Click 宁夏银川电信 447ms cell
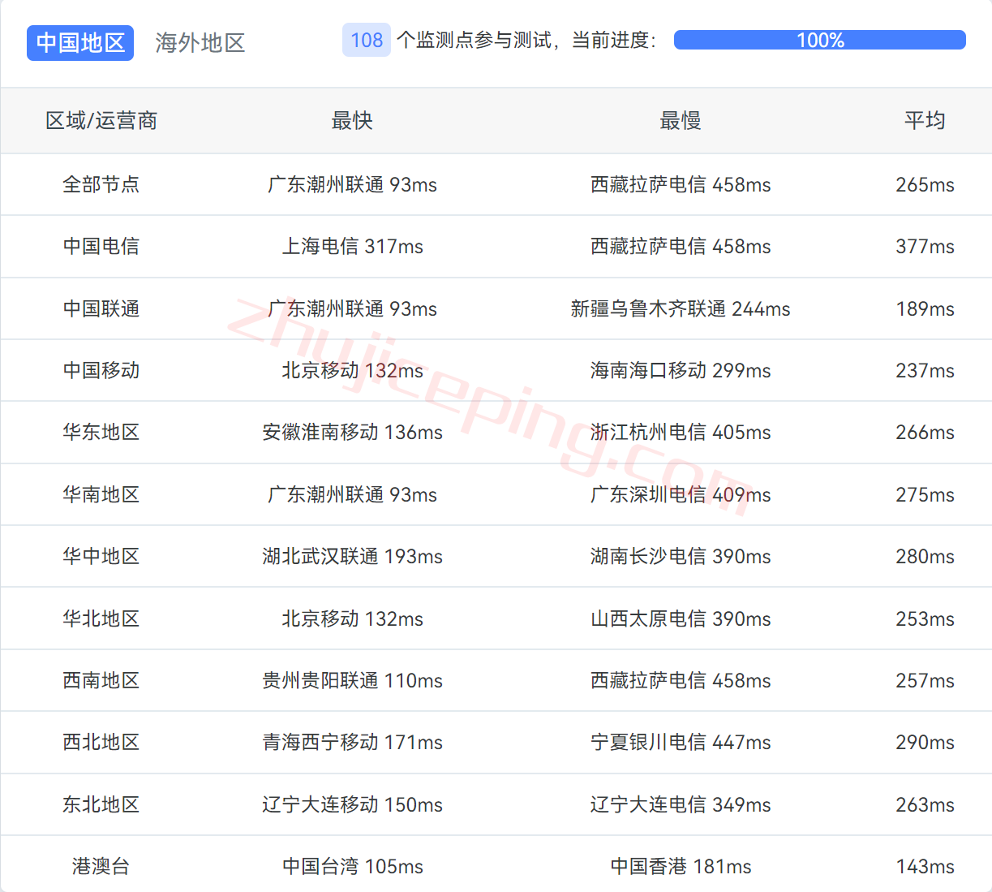Image resolution: width=992 pixels, height=892 pixels. point(681,742)
